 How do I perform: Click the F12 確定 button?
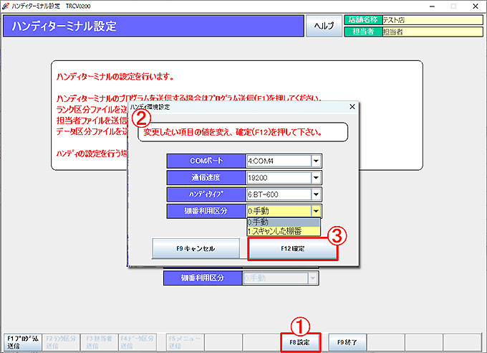click(x=293, y=248)
